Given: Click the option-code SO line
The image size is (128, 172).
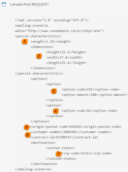Looking at the screenshot, I should coord(90,111).
